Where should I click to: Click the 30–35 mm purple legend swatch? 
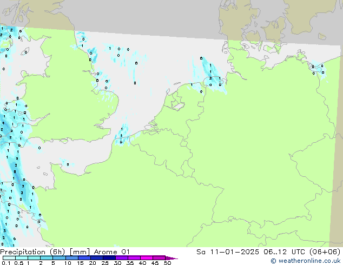click(x=122, y=258)
